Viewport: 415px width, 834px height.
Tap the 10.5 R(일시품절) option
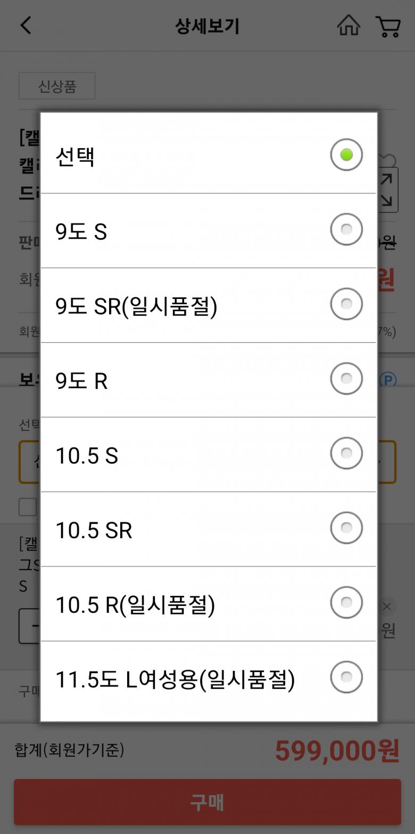point(135,605)
